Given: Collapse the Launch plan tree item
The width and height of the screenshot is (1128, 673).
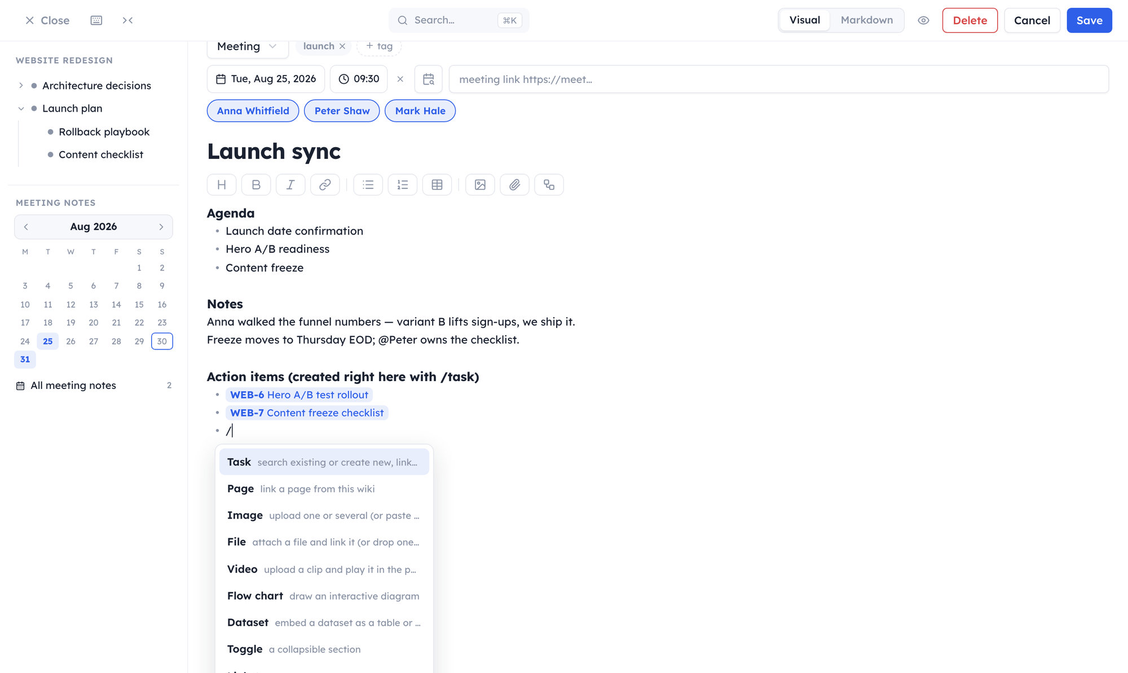Looking at the screenshot, I should (x=21, y=109).
